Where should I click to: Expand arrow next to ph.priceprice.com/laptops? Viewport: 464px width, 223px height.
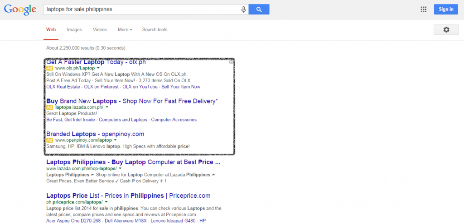tap(106, 202)
